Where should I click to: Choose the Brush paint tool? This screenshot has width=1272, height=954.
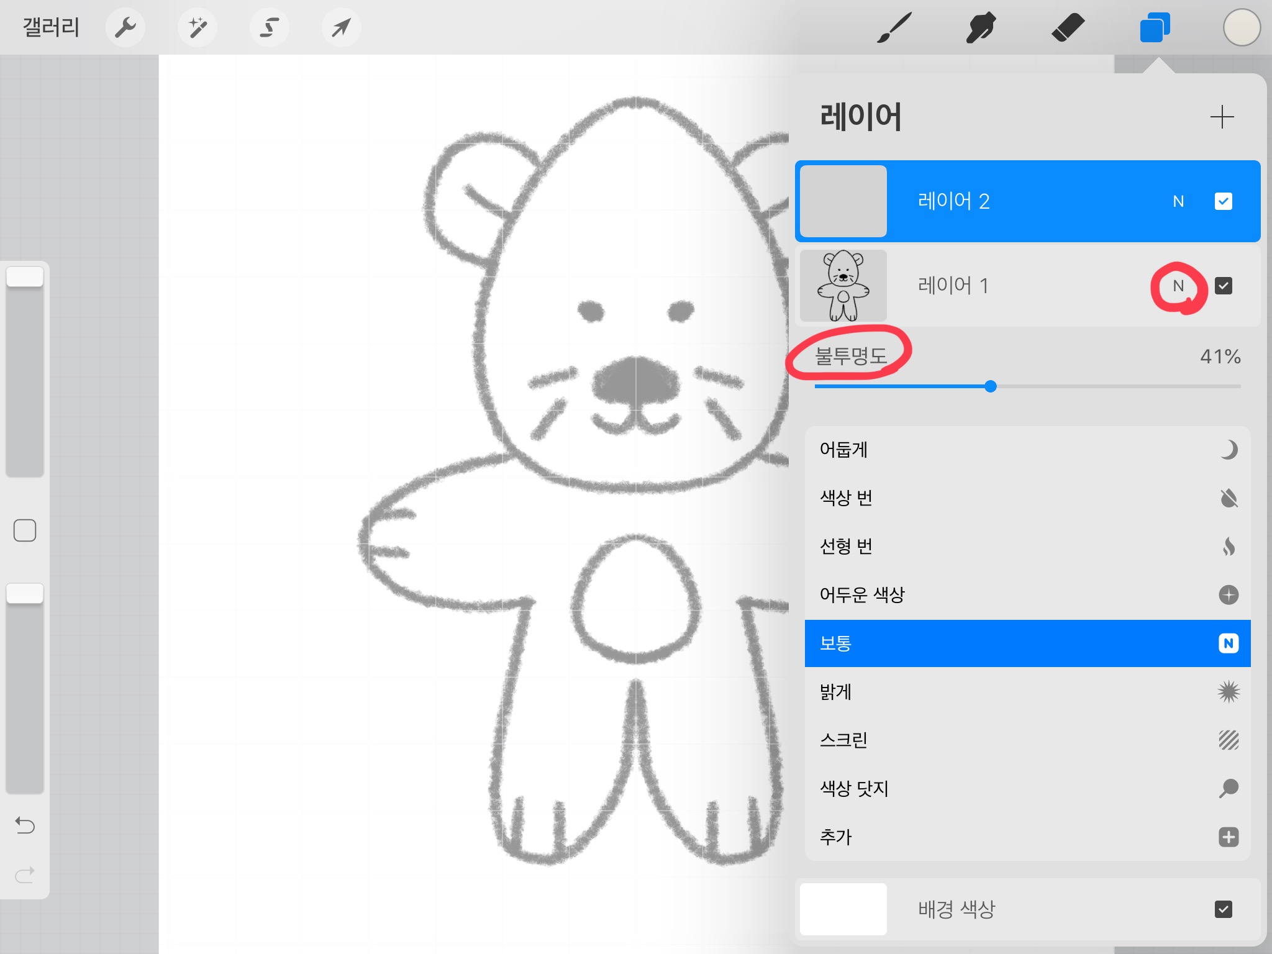click(894, 27)
